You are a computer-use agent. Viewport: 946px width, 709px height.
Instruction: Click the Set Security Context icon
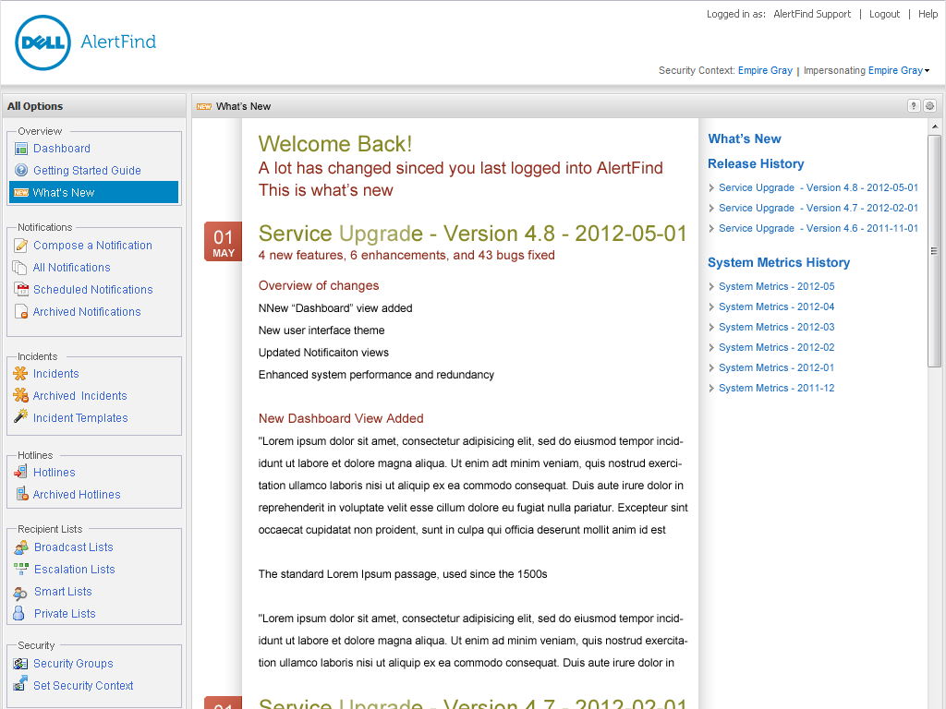20,684
